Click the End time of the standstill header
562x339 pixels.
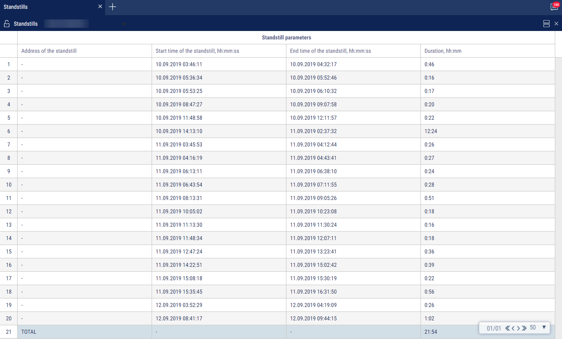click(x=353, y=51)
